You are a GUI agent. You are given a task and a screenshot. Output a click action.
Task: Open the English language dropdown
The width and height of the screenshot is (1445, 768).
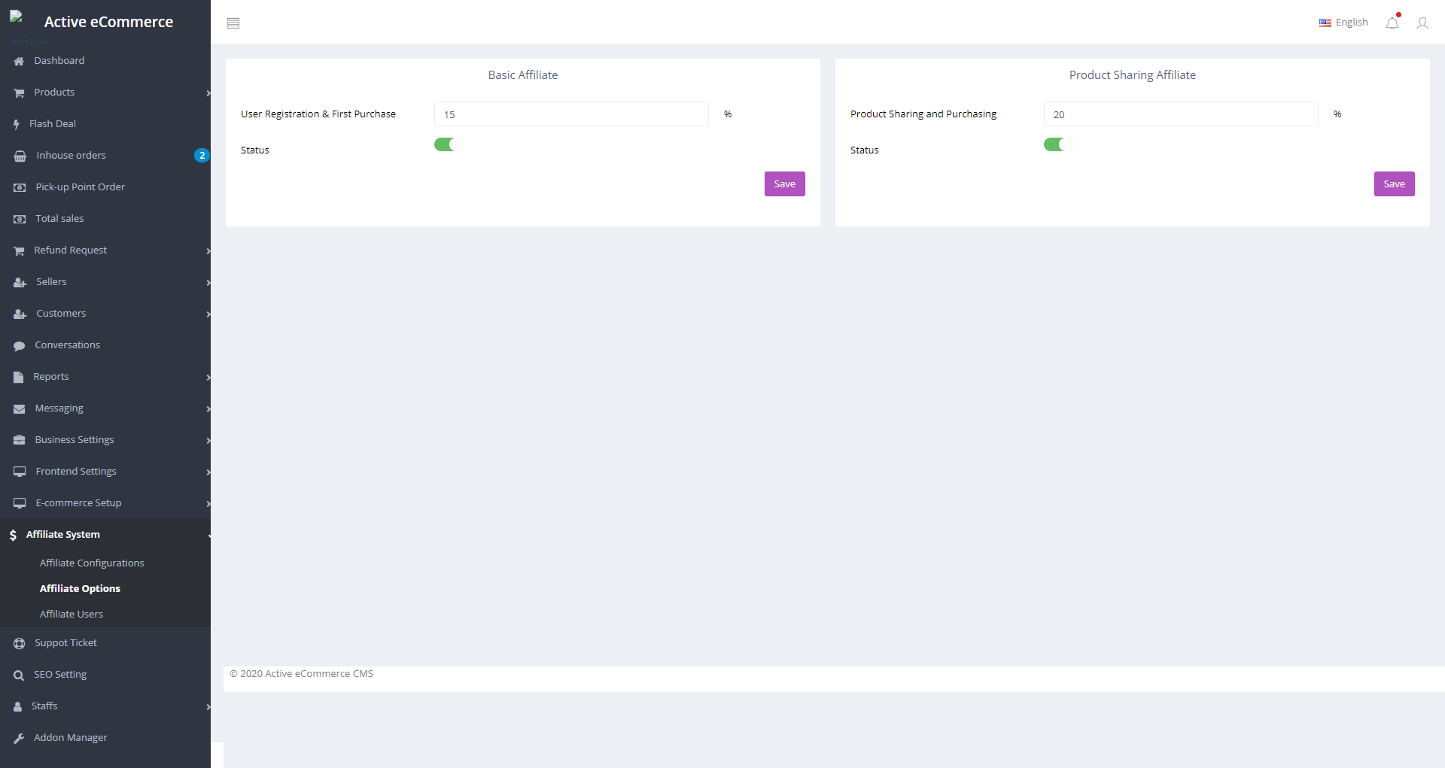(x=1343, y=23)
